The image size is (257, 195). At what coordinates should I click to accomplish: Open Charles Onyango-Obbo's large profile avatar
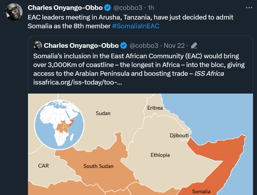click(14, 12)
